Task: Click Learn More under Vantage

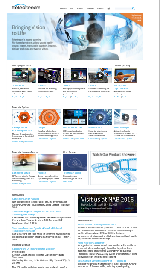Action: tap(29, 141)
